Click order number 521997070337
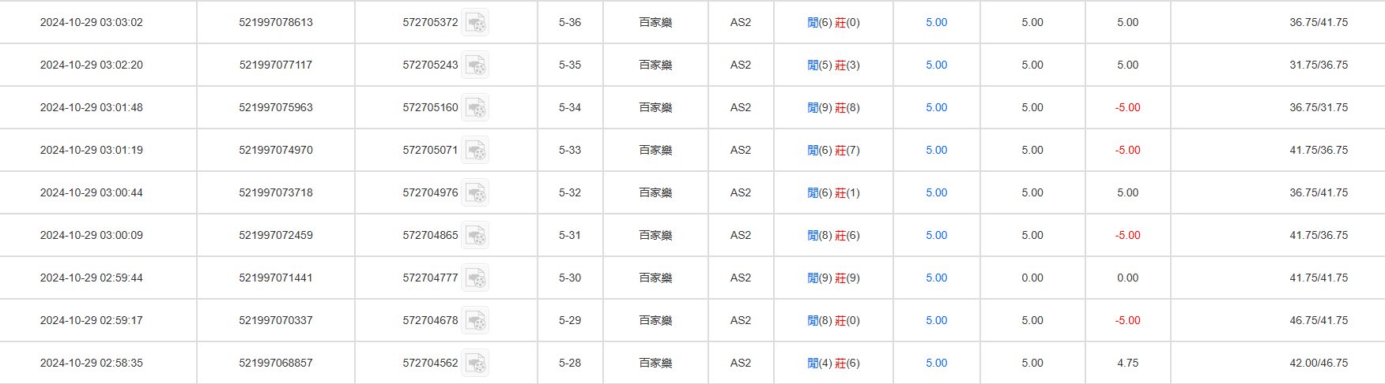This screenshot has width=1385, height=384. (276, 321)
